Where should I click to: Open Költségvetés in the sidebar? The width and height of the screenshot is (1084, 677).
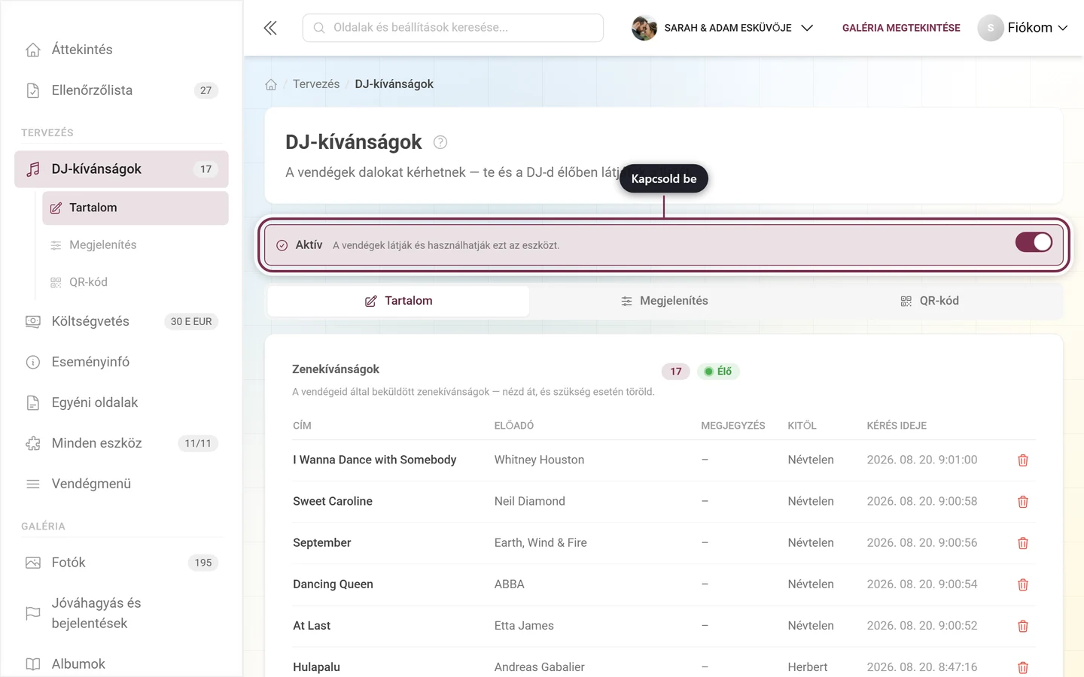click(x=121, y=321)
